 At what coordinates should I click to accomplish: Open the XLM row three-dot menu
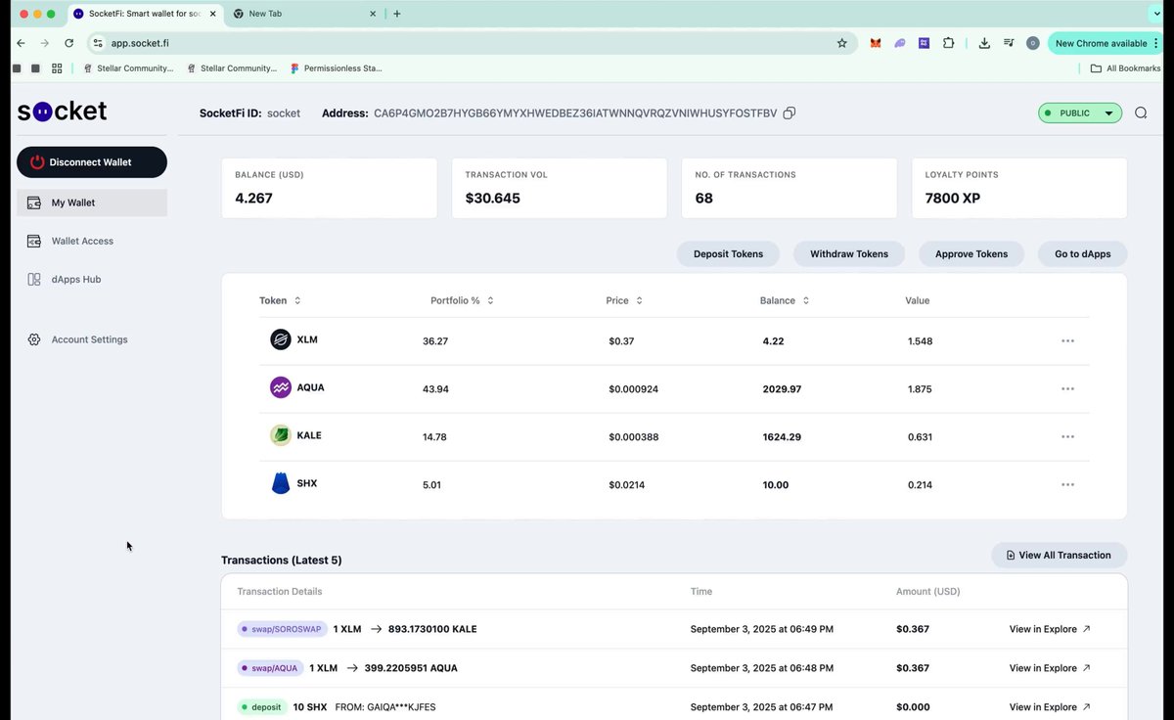point(1067,340)
